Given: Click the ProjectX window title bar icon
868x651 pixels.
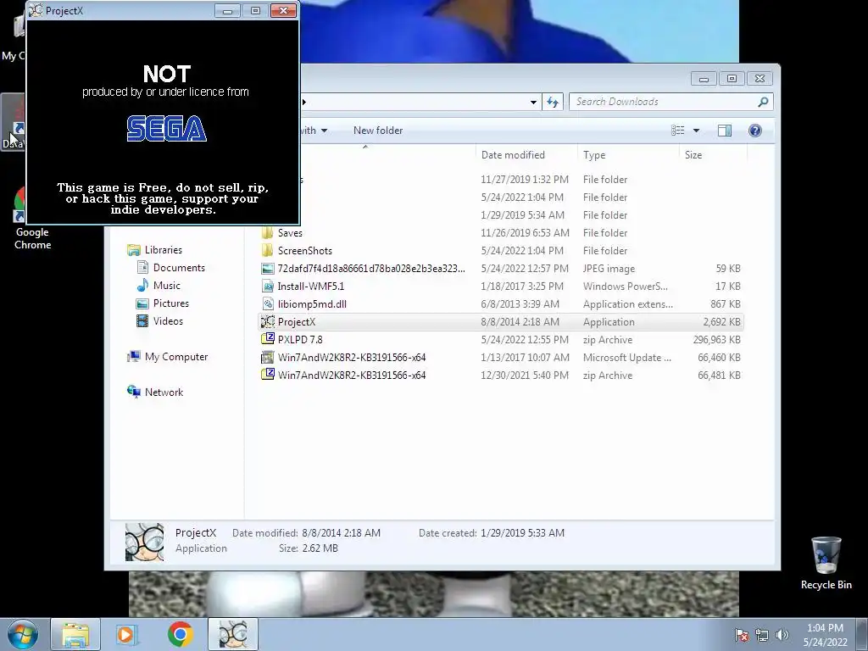Looking at the screenshot, I should 36,10.
